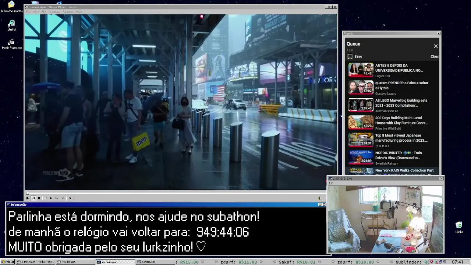Switch to 'a mimir.mp4 - Media Player' taskbar item

pyautogui.click(x=35, y=262)
